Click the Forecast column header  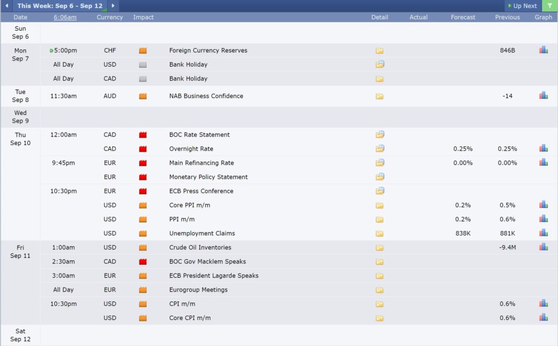tap(463, 17)
